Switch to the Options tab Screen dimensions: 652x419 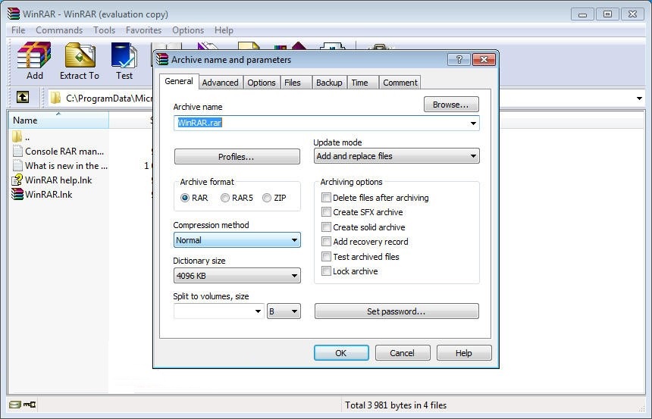click(x=261, y=83)
